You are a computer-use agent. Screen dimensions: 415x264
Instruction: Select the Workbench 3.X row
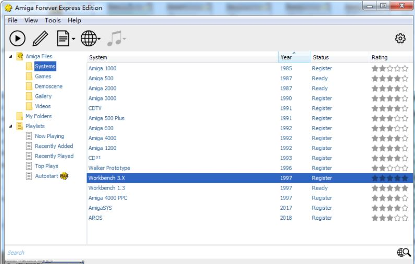250,178
